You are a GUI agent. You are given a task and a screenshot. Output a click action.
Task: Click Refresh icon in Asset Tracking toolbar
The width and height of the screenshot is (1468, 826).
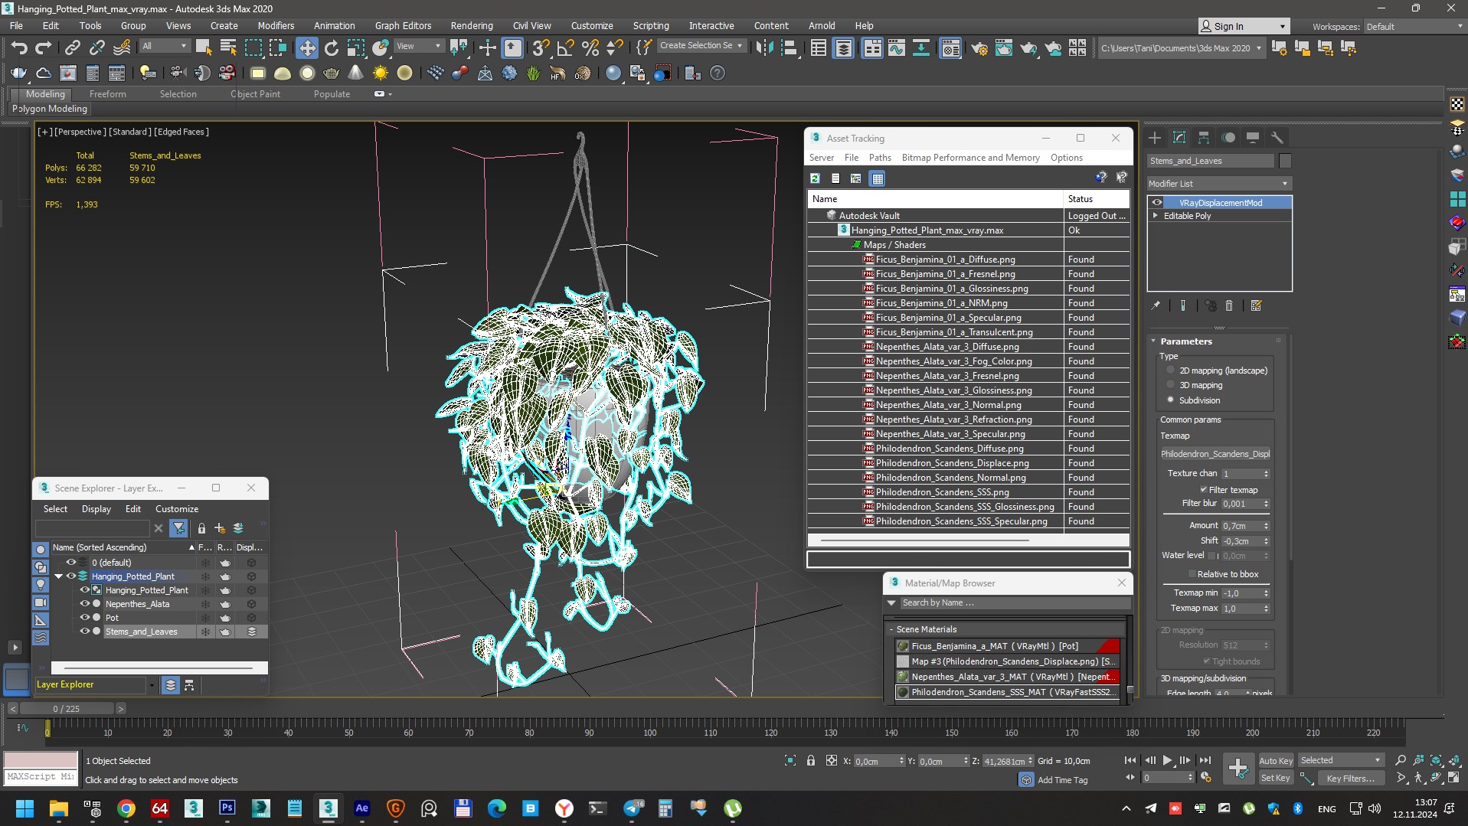pos(815,178)
